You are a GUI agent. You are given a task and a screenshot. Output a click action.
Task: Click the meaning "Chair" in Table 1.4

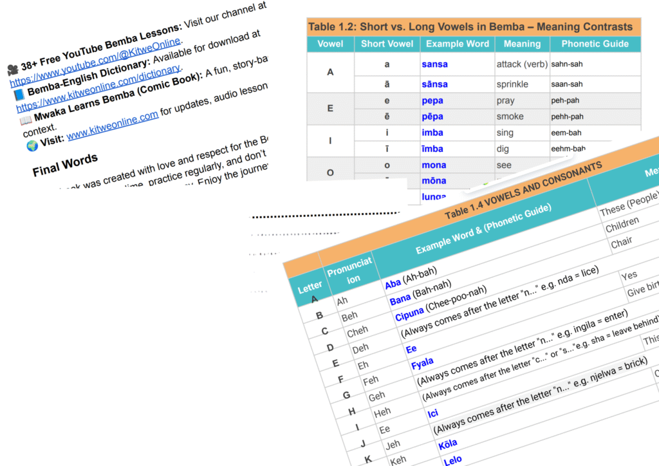tap(621, 243)
